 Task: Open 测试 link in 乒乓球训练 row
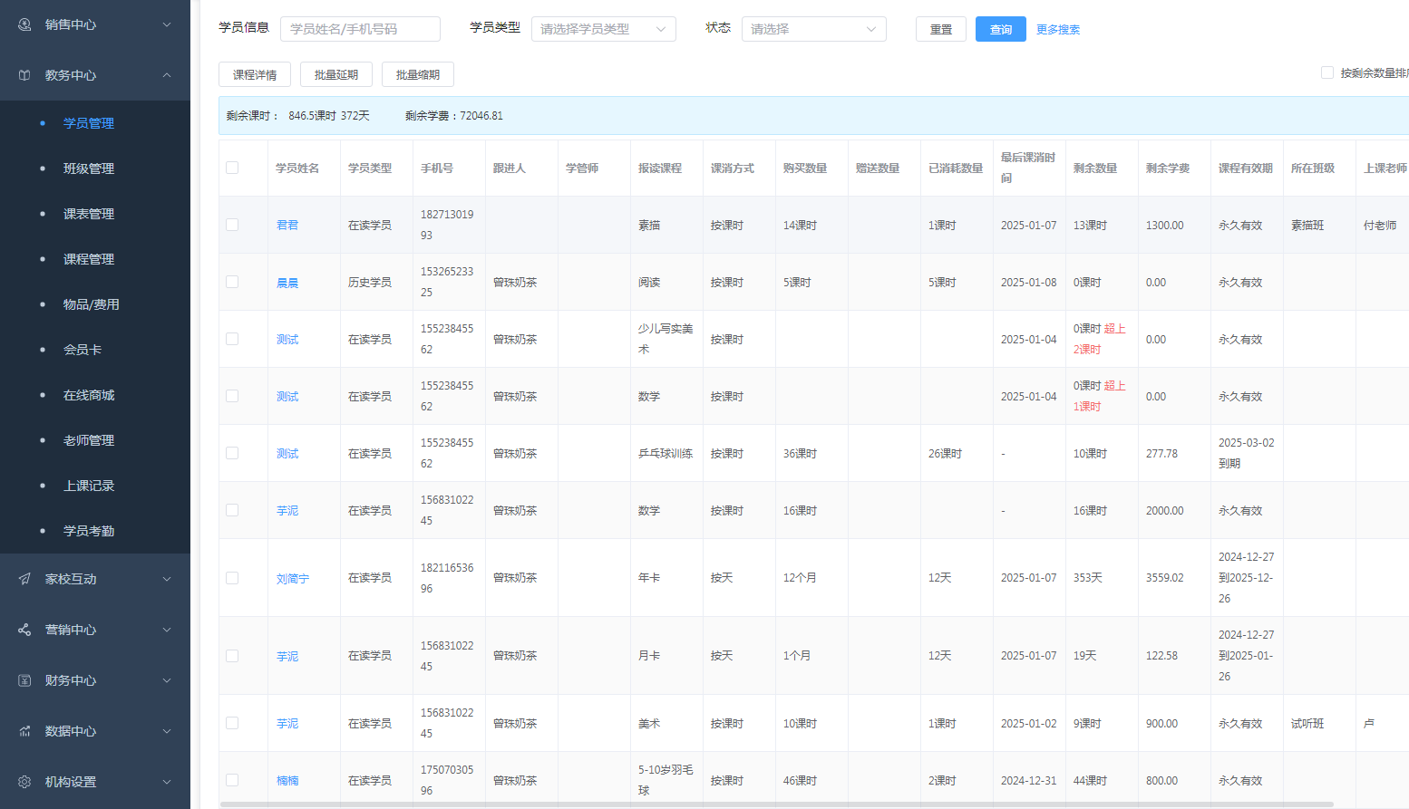[x=287, y=454]
